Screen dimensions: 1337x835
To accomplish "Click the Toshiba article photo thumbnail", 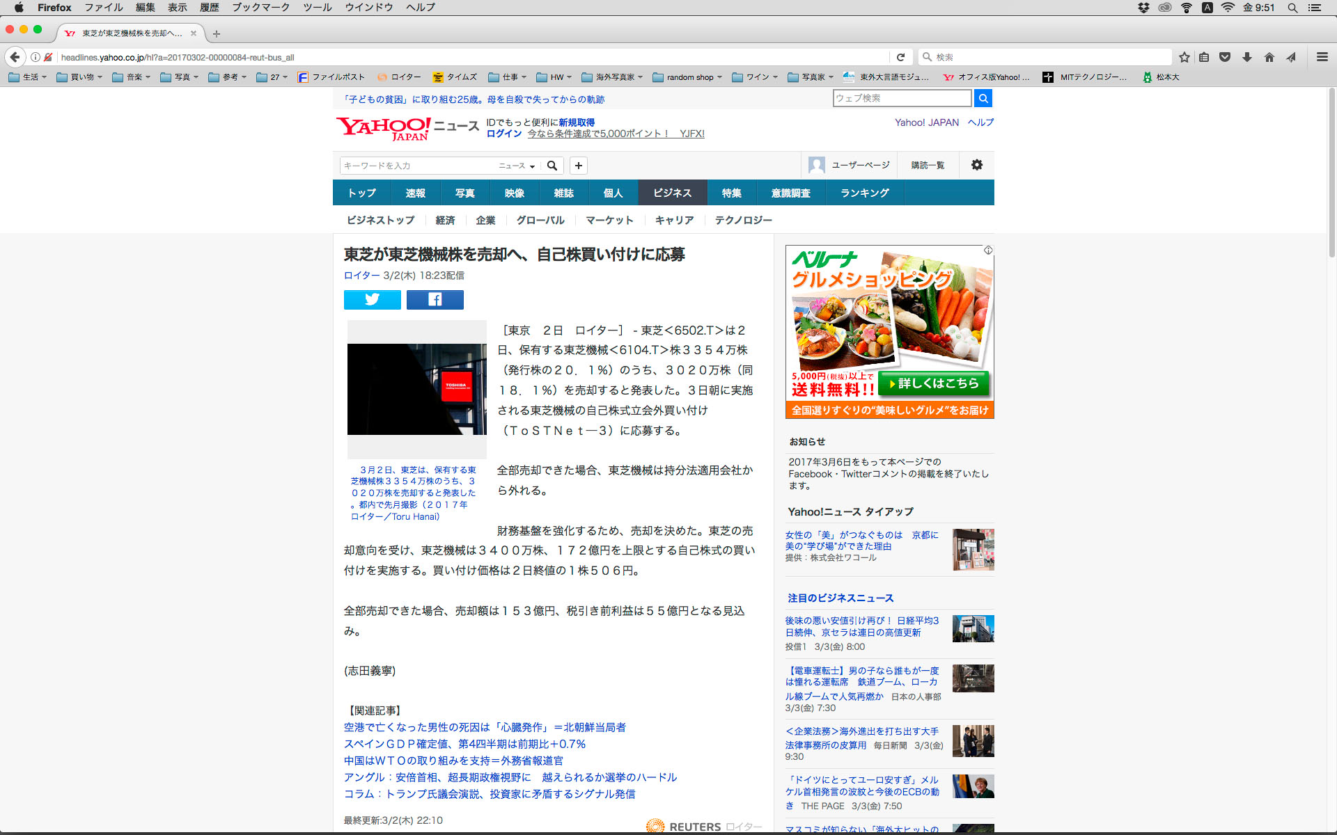I will pyautogui.click(x=416, y=388).
